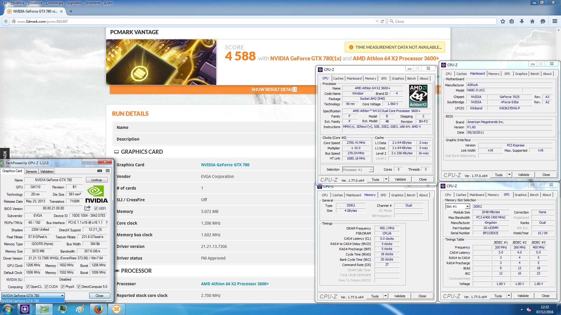The width and height of the screenshot is (561, 315).
Task: Open Graphics tab in CPU-Z Memory window
Action: (397, 195)
